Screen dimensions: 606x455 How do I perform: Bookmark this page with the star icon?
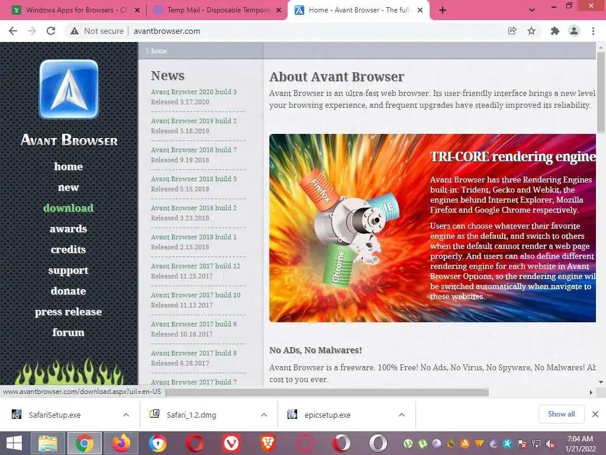531,31
